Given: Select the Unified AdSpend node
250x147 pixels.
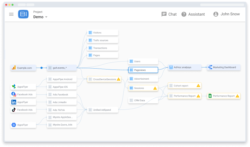Looking at the screenshot, I should (x=103, y=110).
